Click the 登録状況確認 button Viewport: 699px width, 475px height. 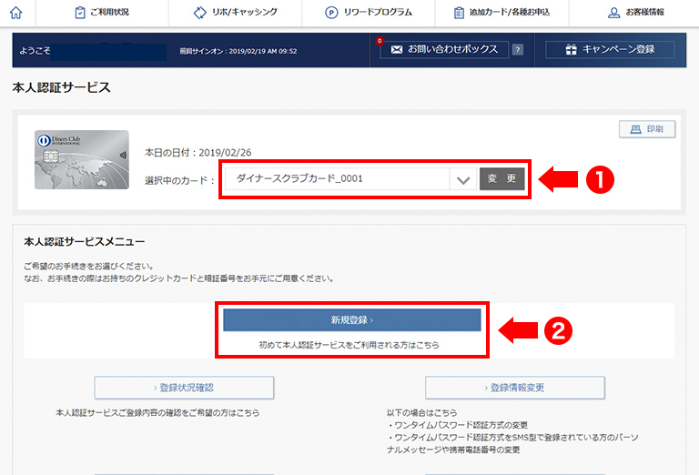point(186,388)
